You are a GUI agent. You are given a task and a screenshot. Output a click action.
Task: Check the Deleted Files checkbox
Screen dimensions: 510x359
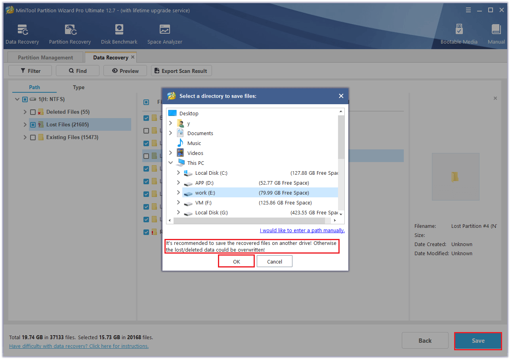pos(33,112)
